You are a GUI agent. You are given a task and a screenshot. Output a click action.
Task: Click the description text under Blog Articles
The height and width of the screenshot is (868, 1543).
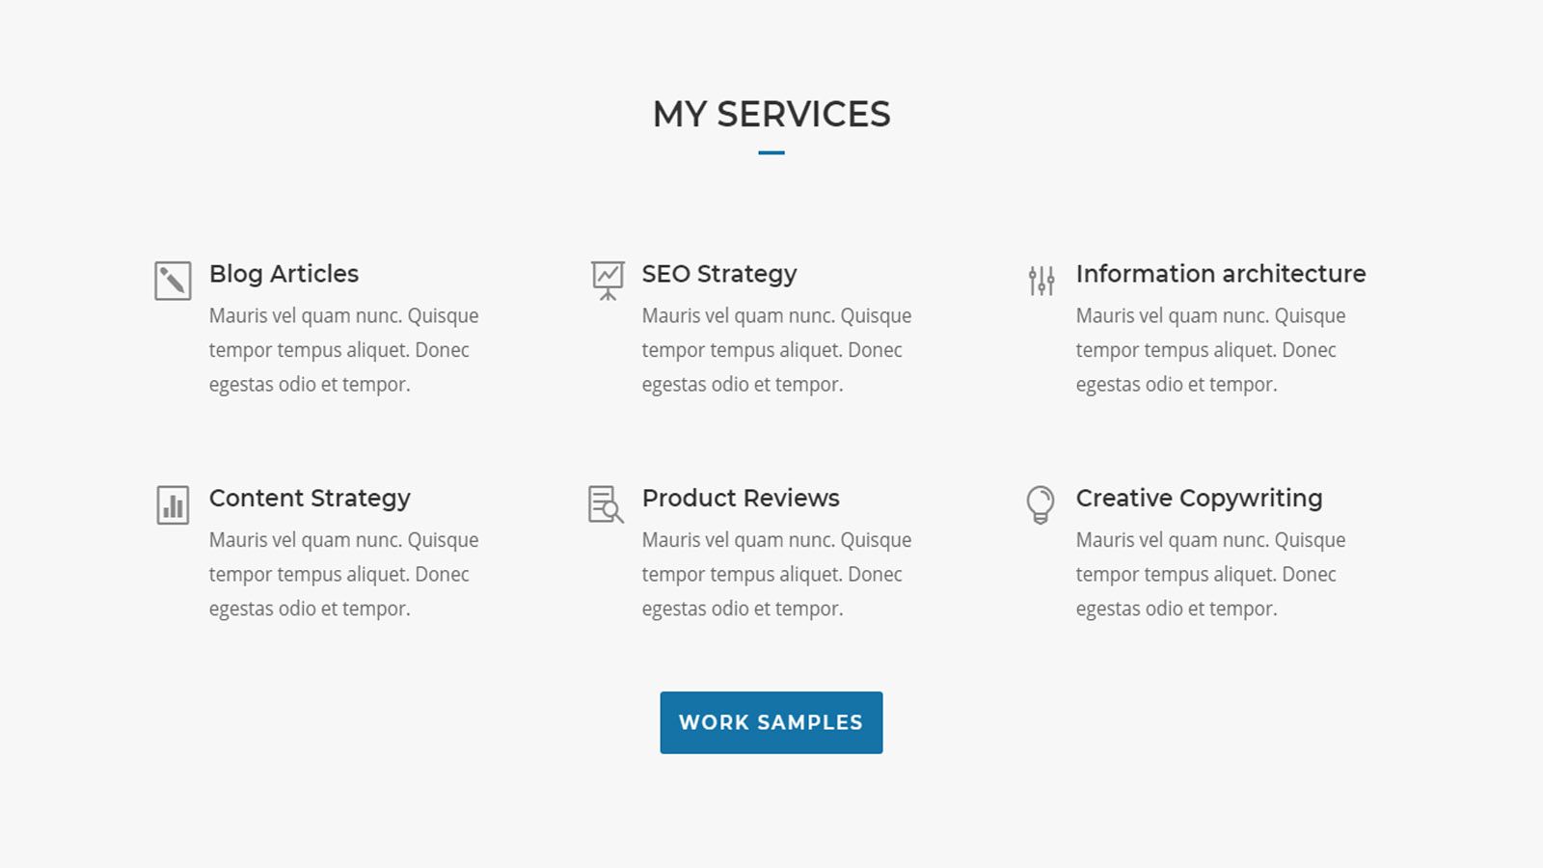click(343, 350)
